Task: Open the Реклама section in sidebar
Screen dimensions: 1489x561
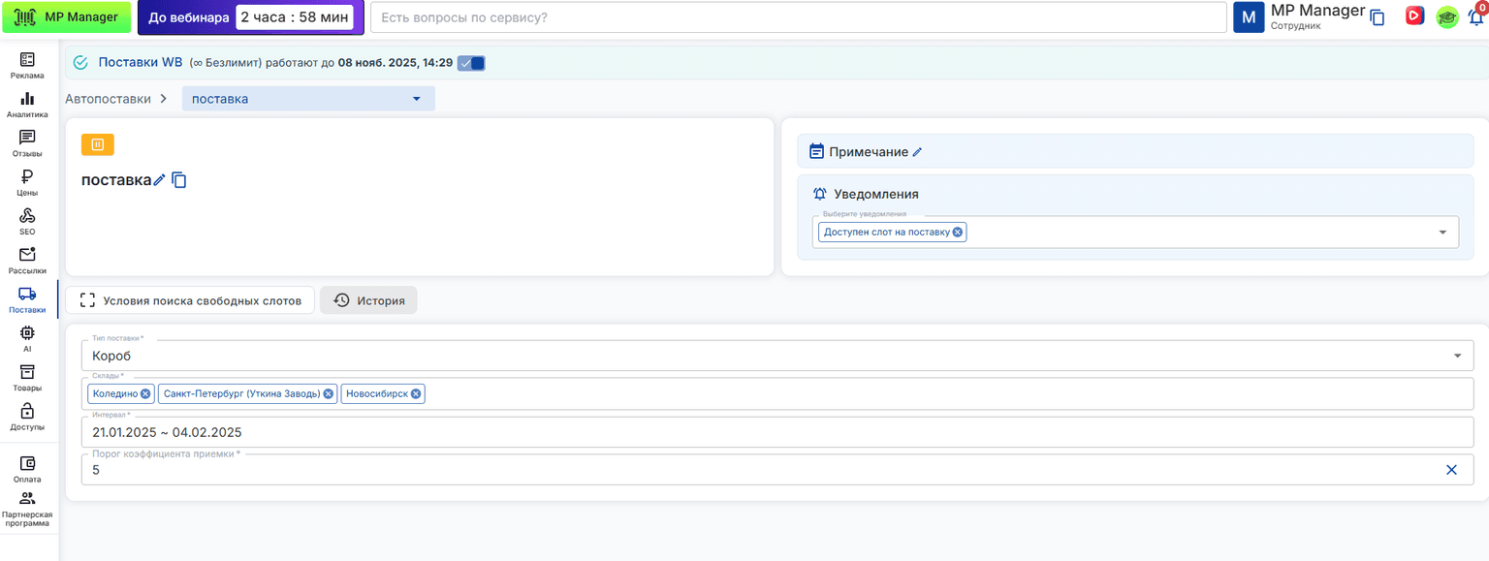Action: pos(27,66)
